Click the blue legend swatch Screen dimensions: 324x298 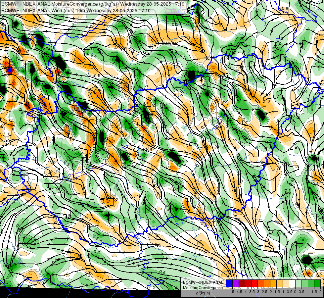[x=229, y=283]
